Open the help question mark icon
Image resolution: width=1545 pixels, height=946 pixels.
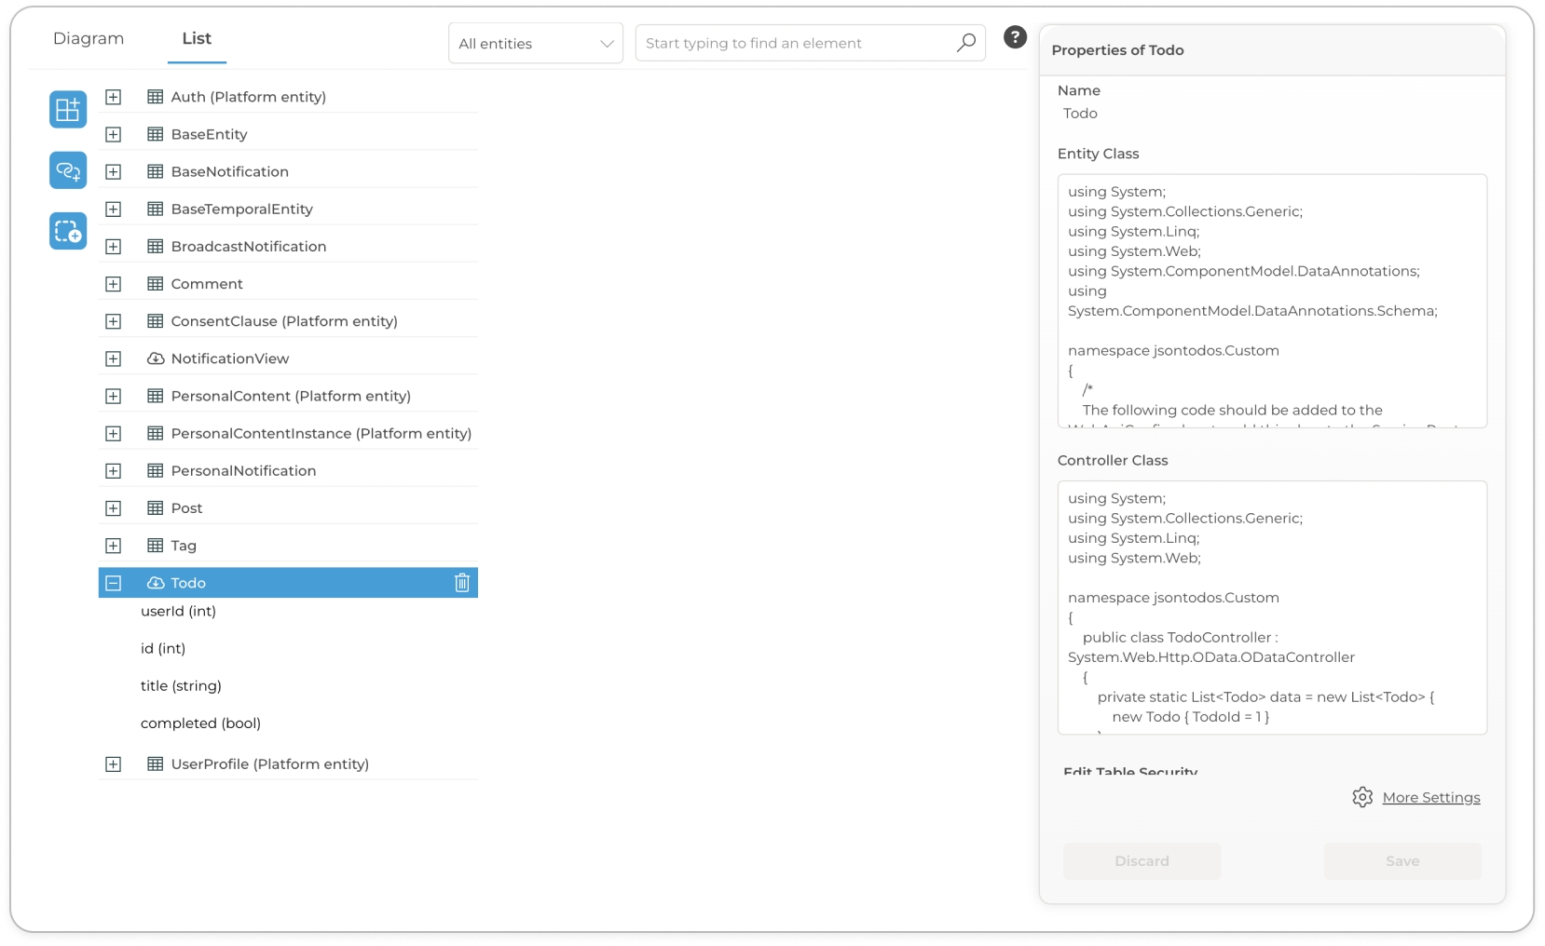tap(1015, 37)
